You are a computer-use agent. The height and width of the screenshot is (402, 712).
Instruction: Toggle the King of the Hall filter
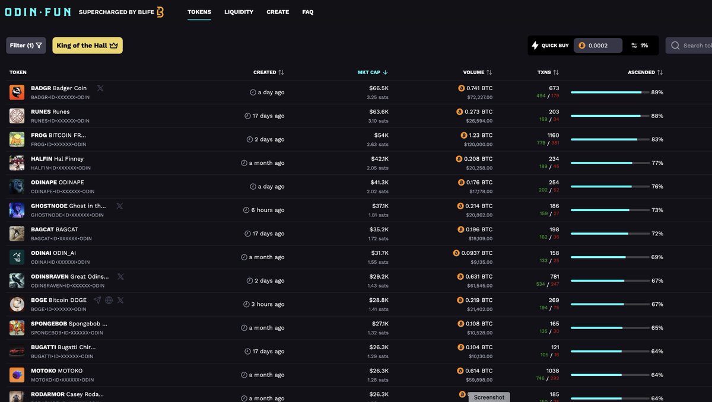(x=88, y=46)
